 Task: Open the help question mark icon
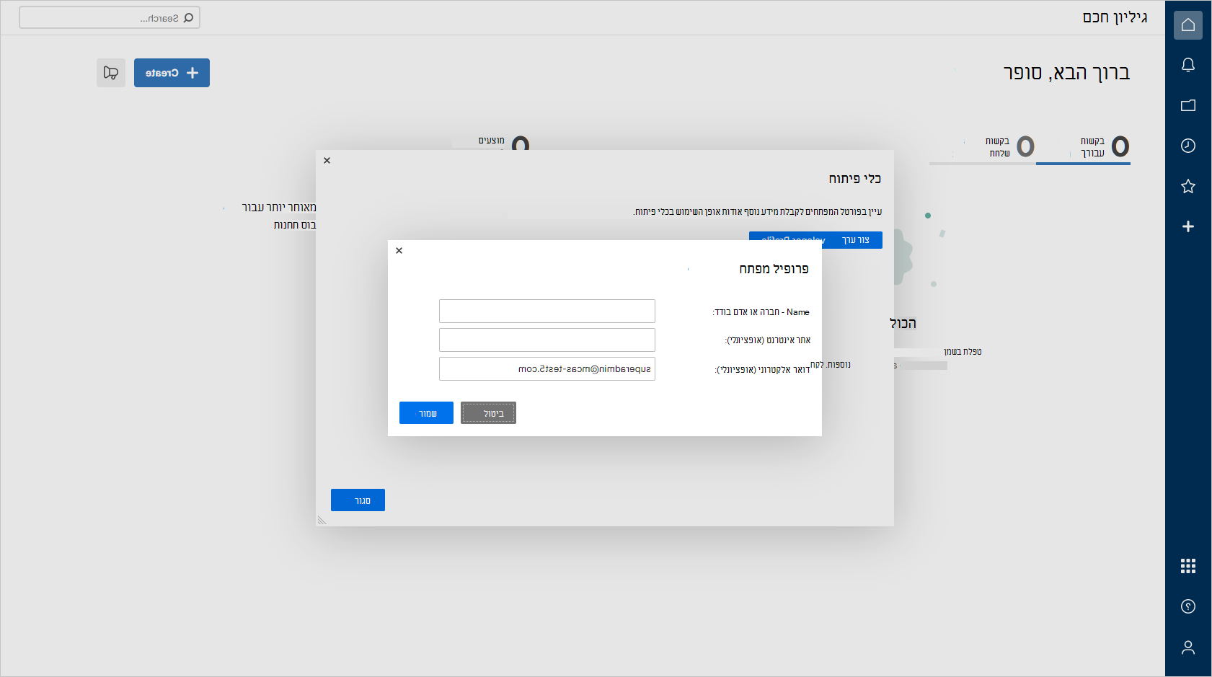click(x=1188, y=606)
